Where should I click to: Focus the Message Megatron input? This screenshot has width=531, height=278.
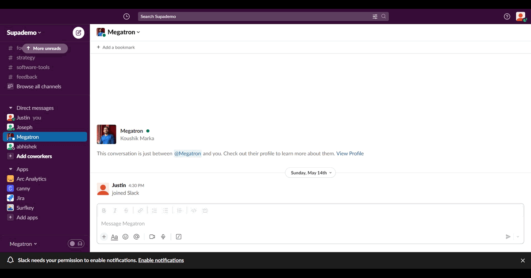(310, 224)
